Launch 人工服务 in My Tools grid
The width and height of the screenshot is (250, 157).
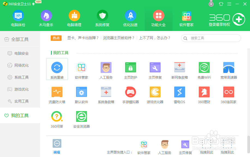[106, 70]
